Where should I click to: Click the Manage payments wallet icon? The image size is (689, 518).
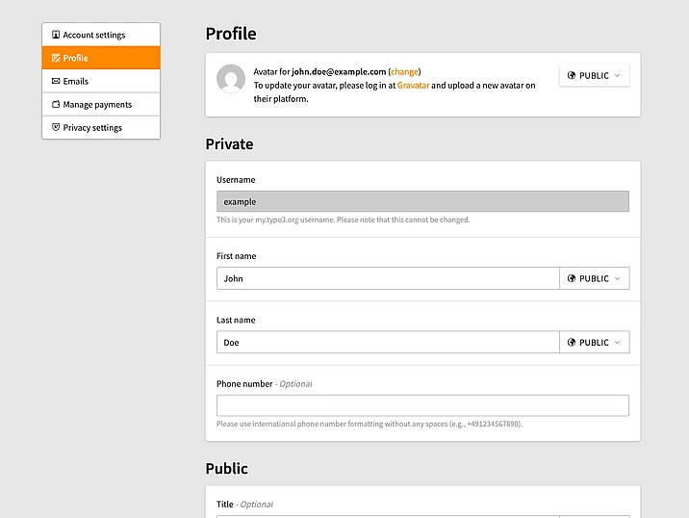pos(56,104)
